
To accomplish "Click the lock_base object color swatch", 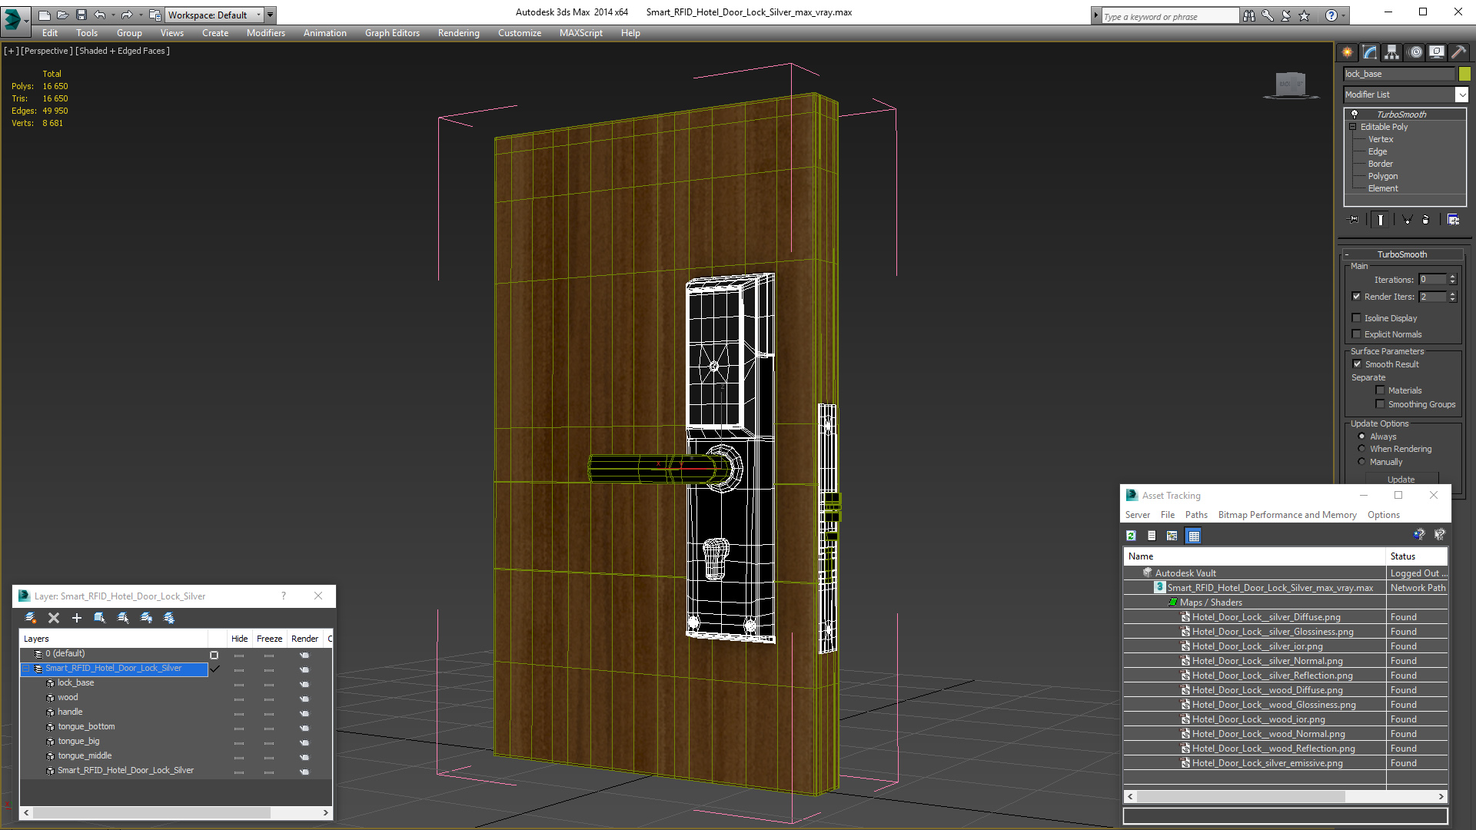I will point(1464,74).
